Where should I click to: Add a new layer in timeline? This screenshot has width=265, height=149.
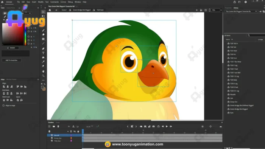(x=49, y=126)
